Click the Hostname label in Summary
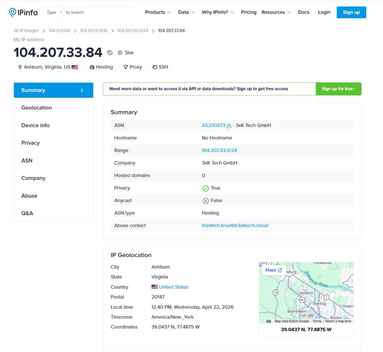 [x=125, y=138]
